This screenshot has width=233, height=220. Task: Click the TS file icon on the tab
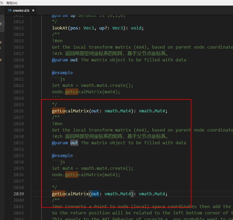[x=10, y=10]
